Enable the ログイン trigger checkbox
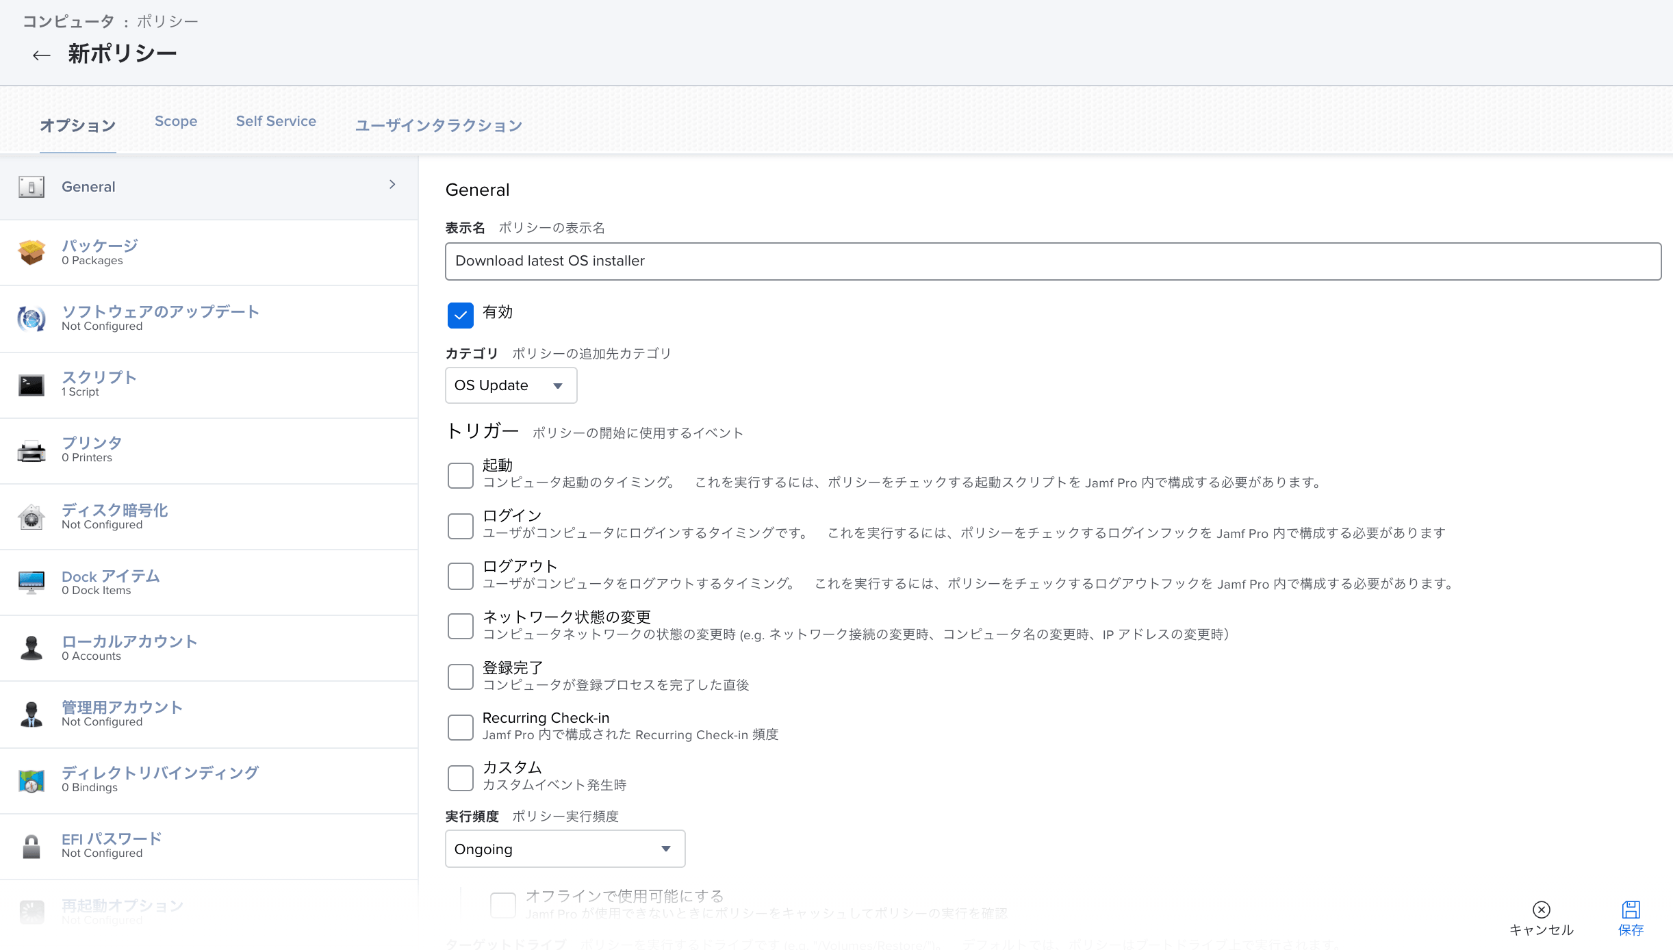 (461, 526)
